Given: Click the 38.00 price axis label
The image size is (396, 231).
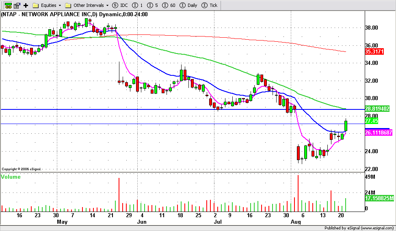Looking at the screenshot, I should 372,28.
